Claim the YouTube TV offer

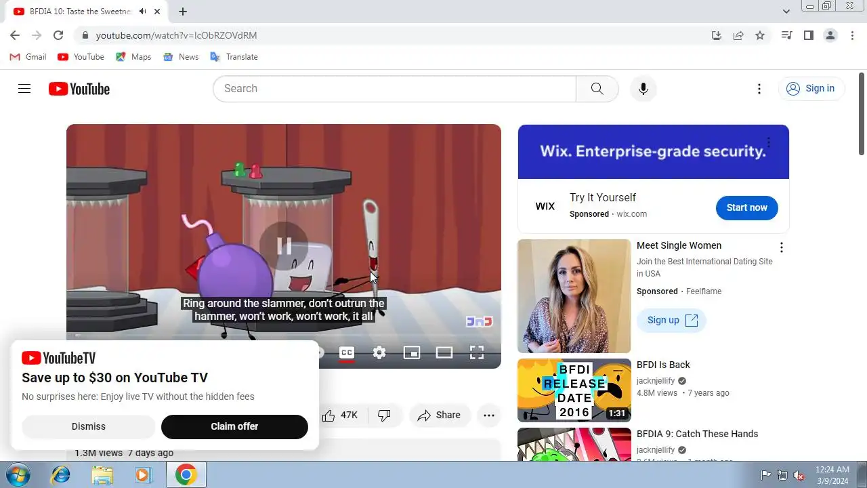click(234, 426)
